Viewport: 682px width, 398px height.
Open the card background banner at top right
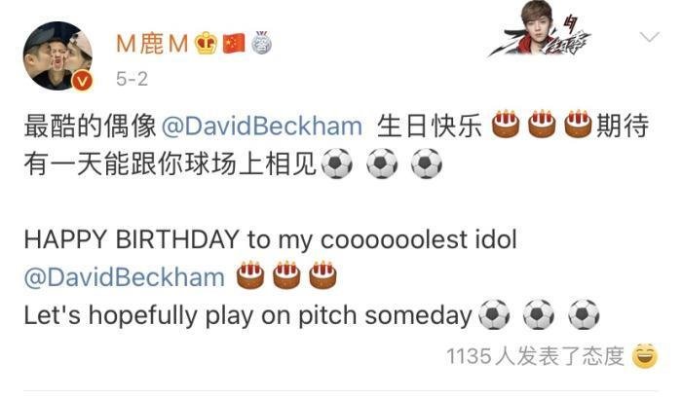pos(541,29)
